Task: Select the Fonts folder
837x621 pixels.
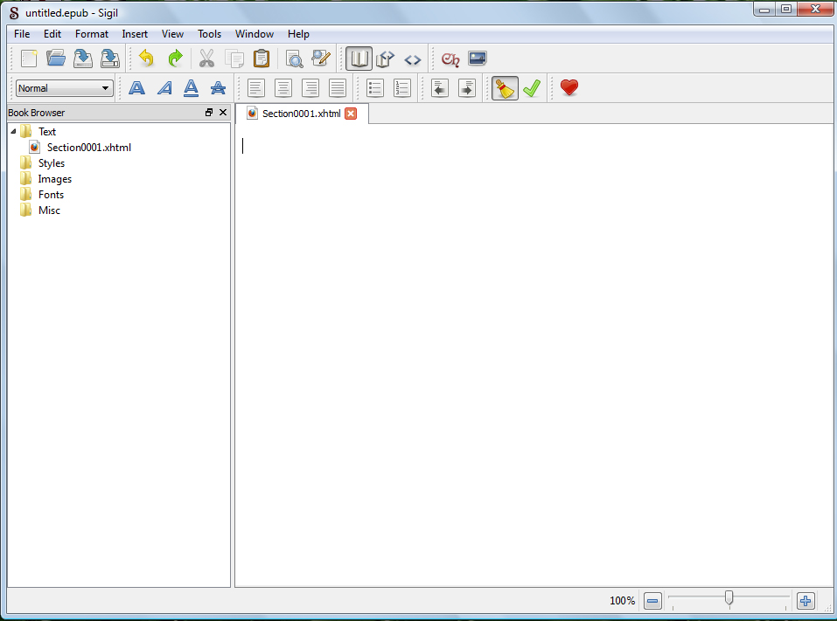Action: pyautogui.click(x=51, y=195)
